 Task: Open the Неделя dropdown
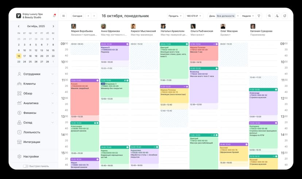tap(248, 16)
